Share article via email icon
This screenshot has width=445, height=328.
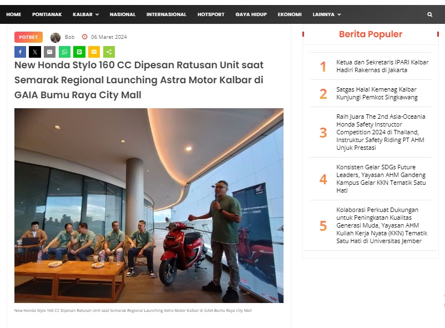50,52
